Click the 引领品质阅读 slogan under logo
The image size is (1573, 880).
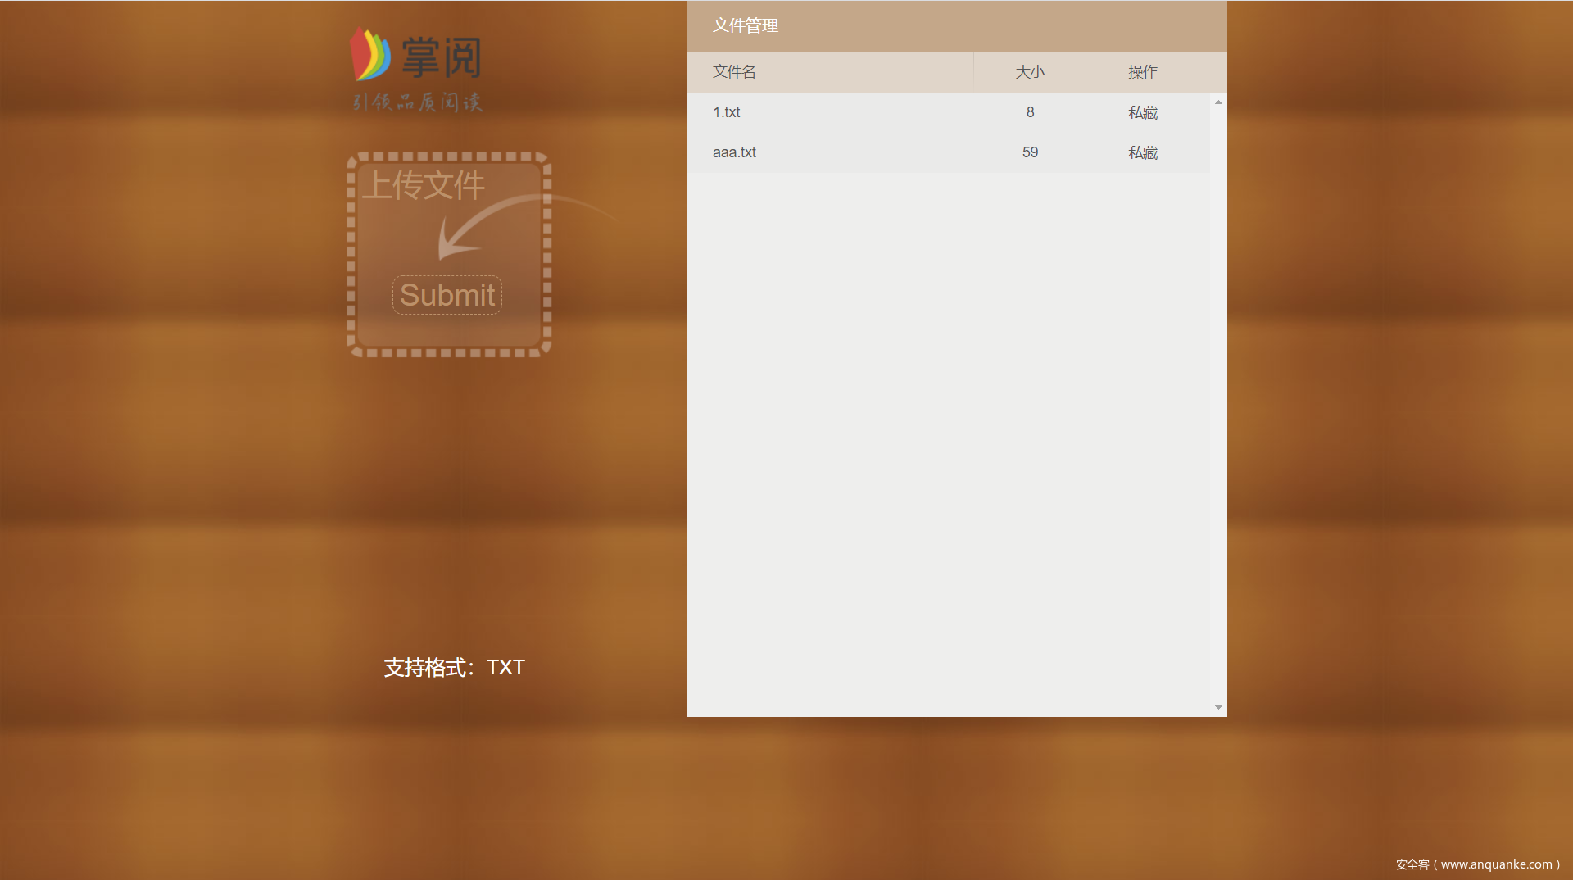[x=417, y=102]
